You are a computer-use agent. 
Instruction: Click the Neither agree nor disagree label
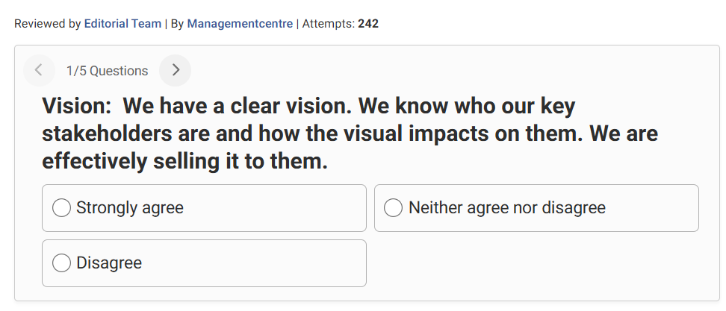point(507,207)
